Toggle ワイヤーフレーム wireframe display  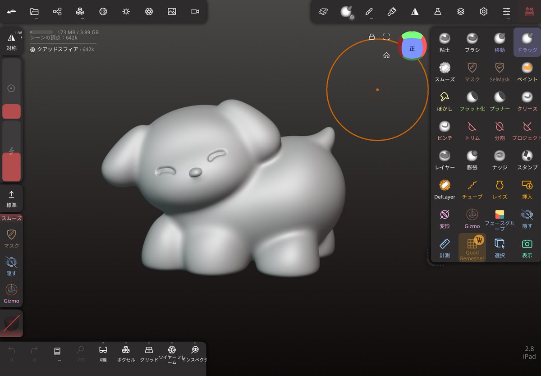(x=172, y=354)
